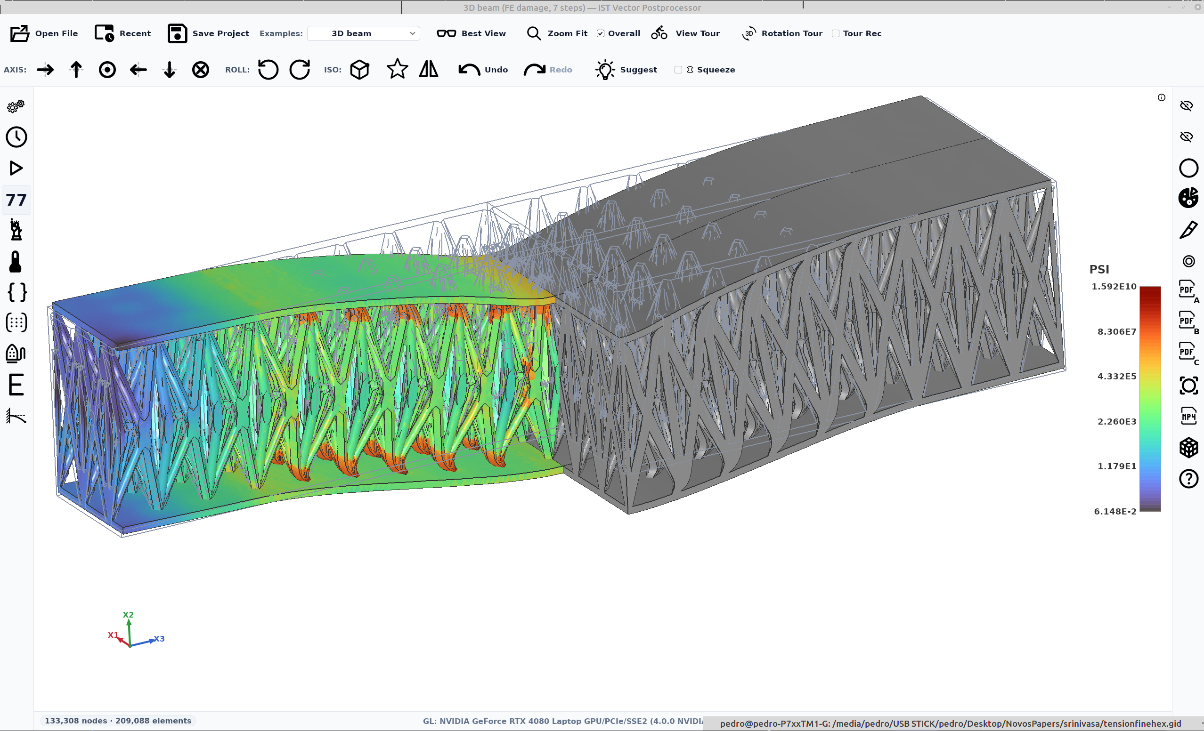Click the thermometer sidebar icon

click(16, 262)
